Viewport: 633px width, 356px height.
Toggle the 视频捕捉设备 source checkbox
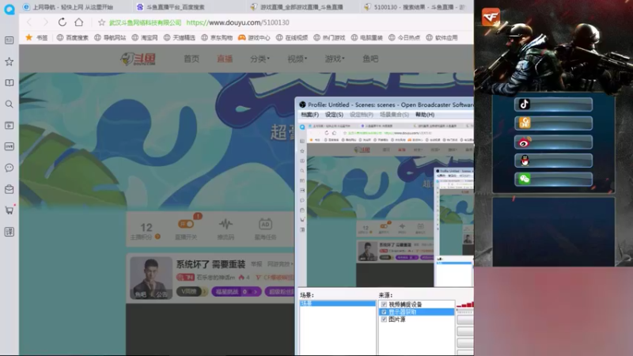coord(384,305)
